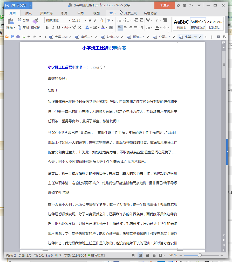This screenshot has width=232, height=262.
Task: Click the scissors Cut icon
Action: (20, 20)
